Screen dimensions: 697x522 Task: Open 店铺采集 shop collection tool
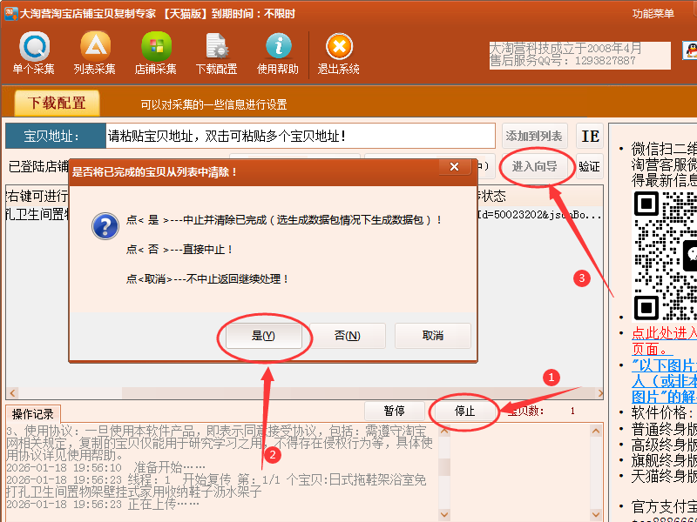point(156,52)
